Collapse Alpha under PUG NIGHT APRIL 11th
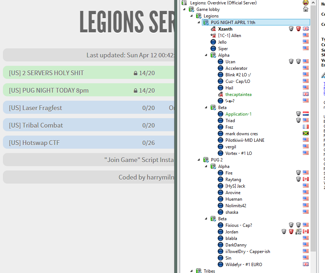This screenshot has height=273, width=325. click(x=206, y=55)
